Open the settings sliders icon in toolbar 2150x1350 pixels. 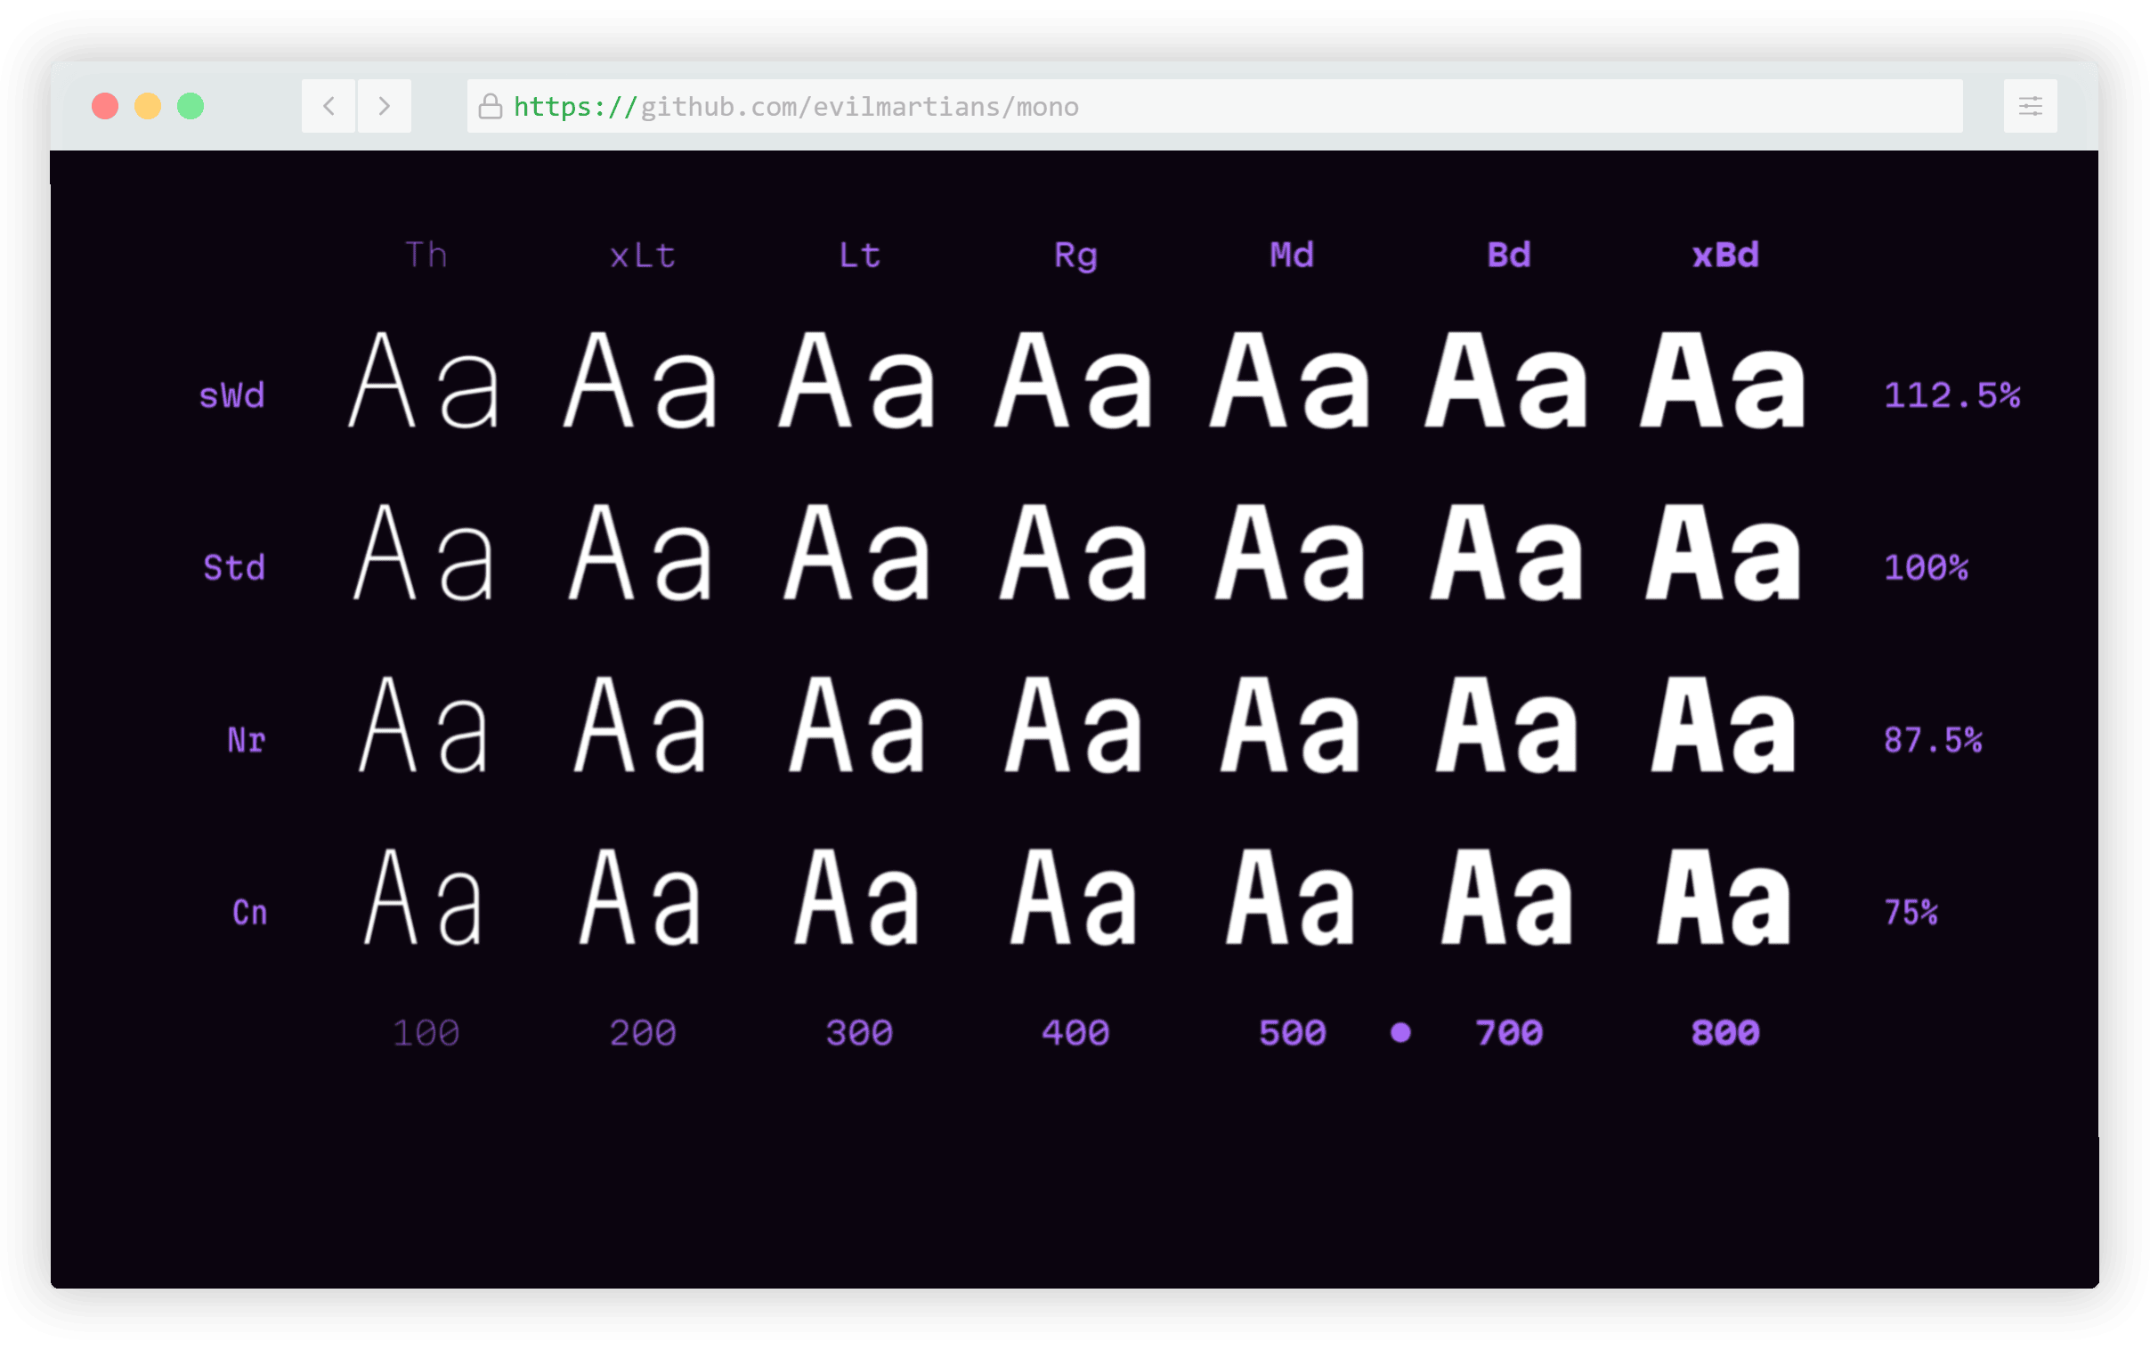pyautogui.click(x=2030, y=106)
